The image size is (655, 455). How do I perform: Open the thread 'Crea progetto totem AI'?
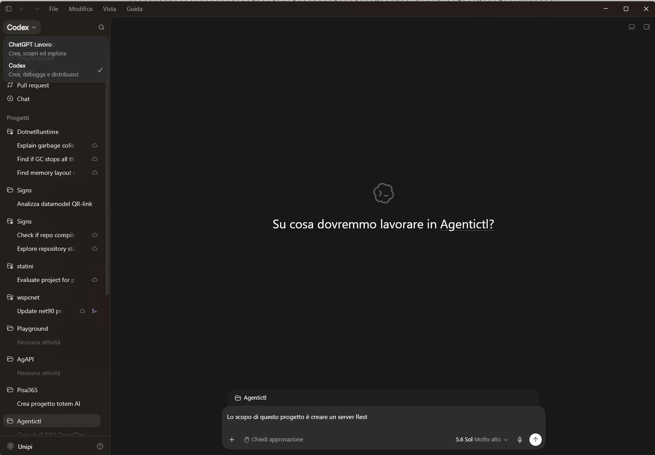click(x=48, y=404)
